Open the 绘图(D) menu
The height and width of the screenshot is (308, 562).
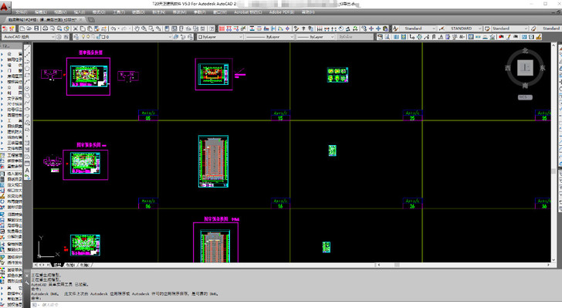pyautogui.click(x=138, y=12)
